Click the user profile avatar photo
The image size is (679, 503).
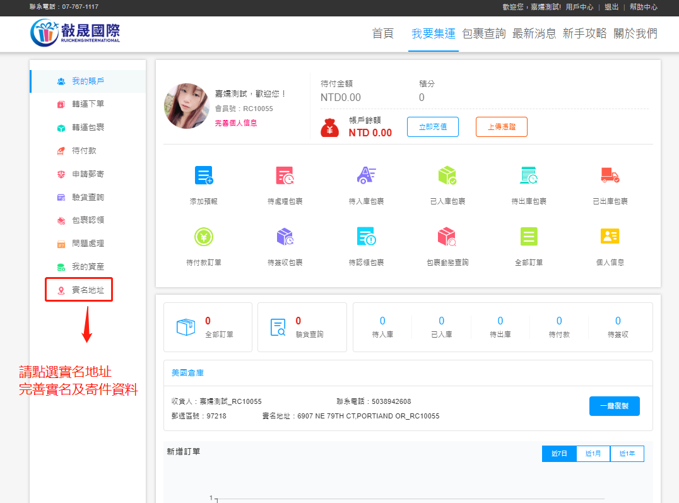click(x=187, y=106)
